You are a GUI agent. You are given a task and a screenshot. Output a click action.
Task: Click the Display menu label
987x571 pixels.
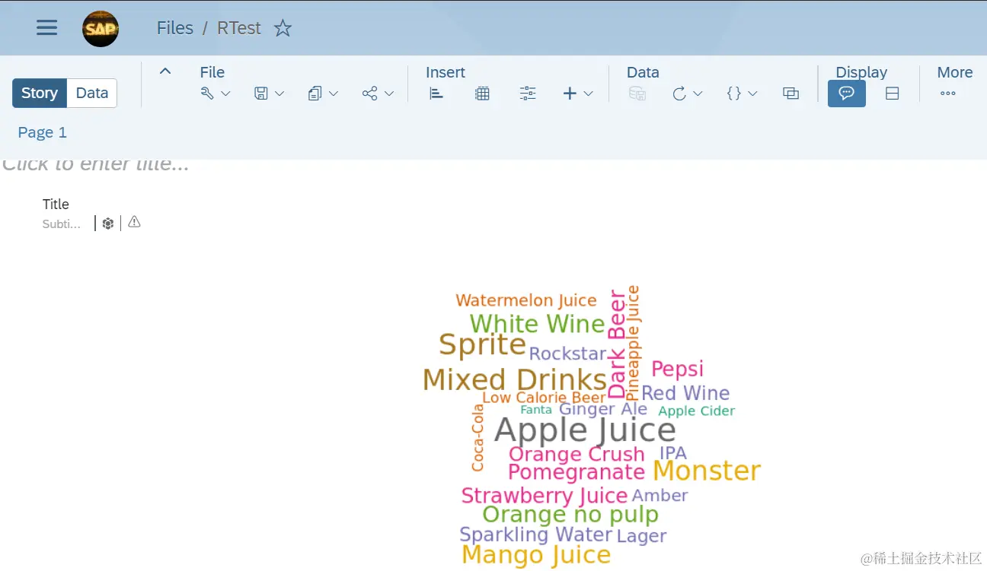pyautogui.click(x=861, y=72)
